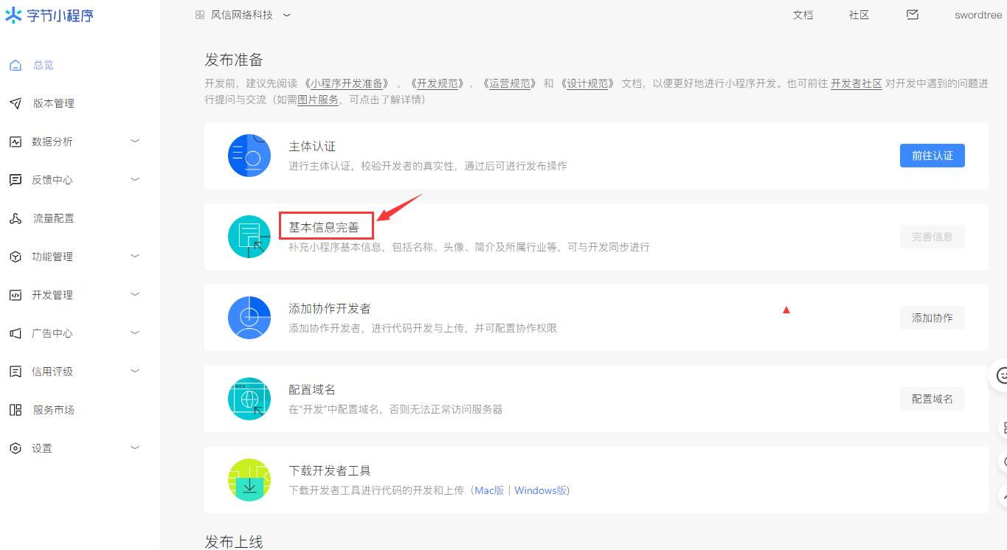Image resolution: width=1007 pixels, height=550 pixels.
Task: Open the 开发者社区 link
Action: 856,83
